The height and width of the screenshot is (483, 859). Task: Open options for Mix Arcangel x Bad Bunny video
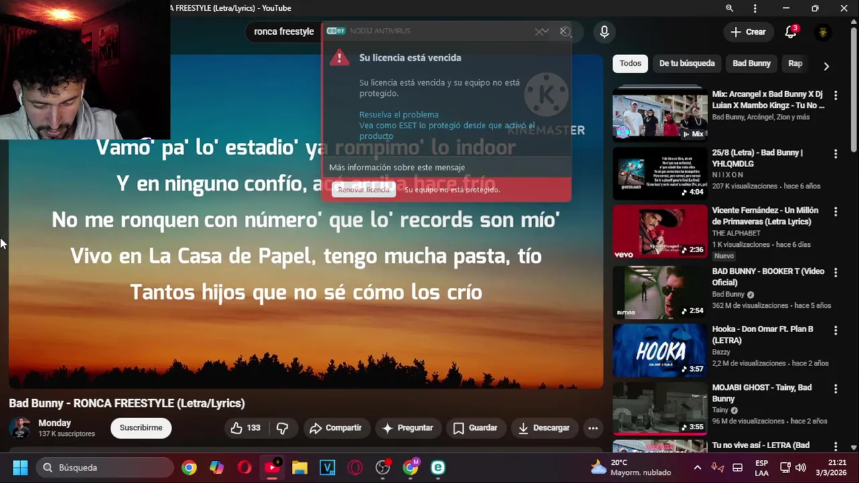[x=836, y=95]
